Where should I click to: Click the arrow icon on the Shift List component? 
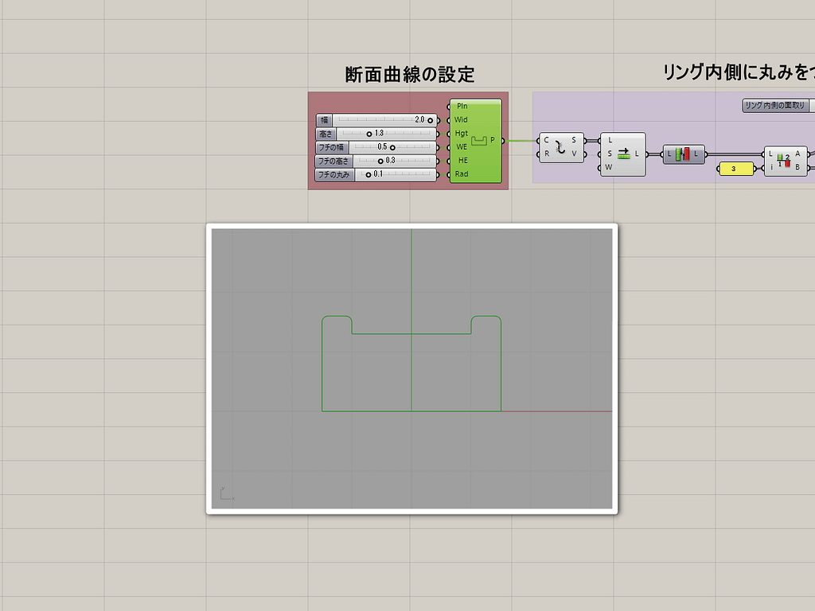(x=622, y=154)
